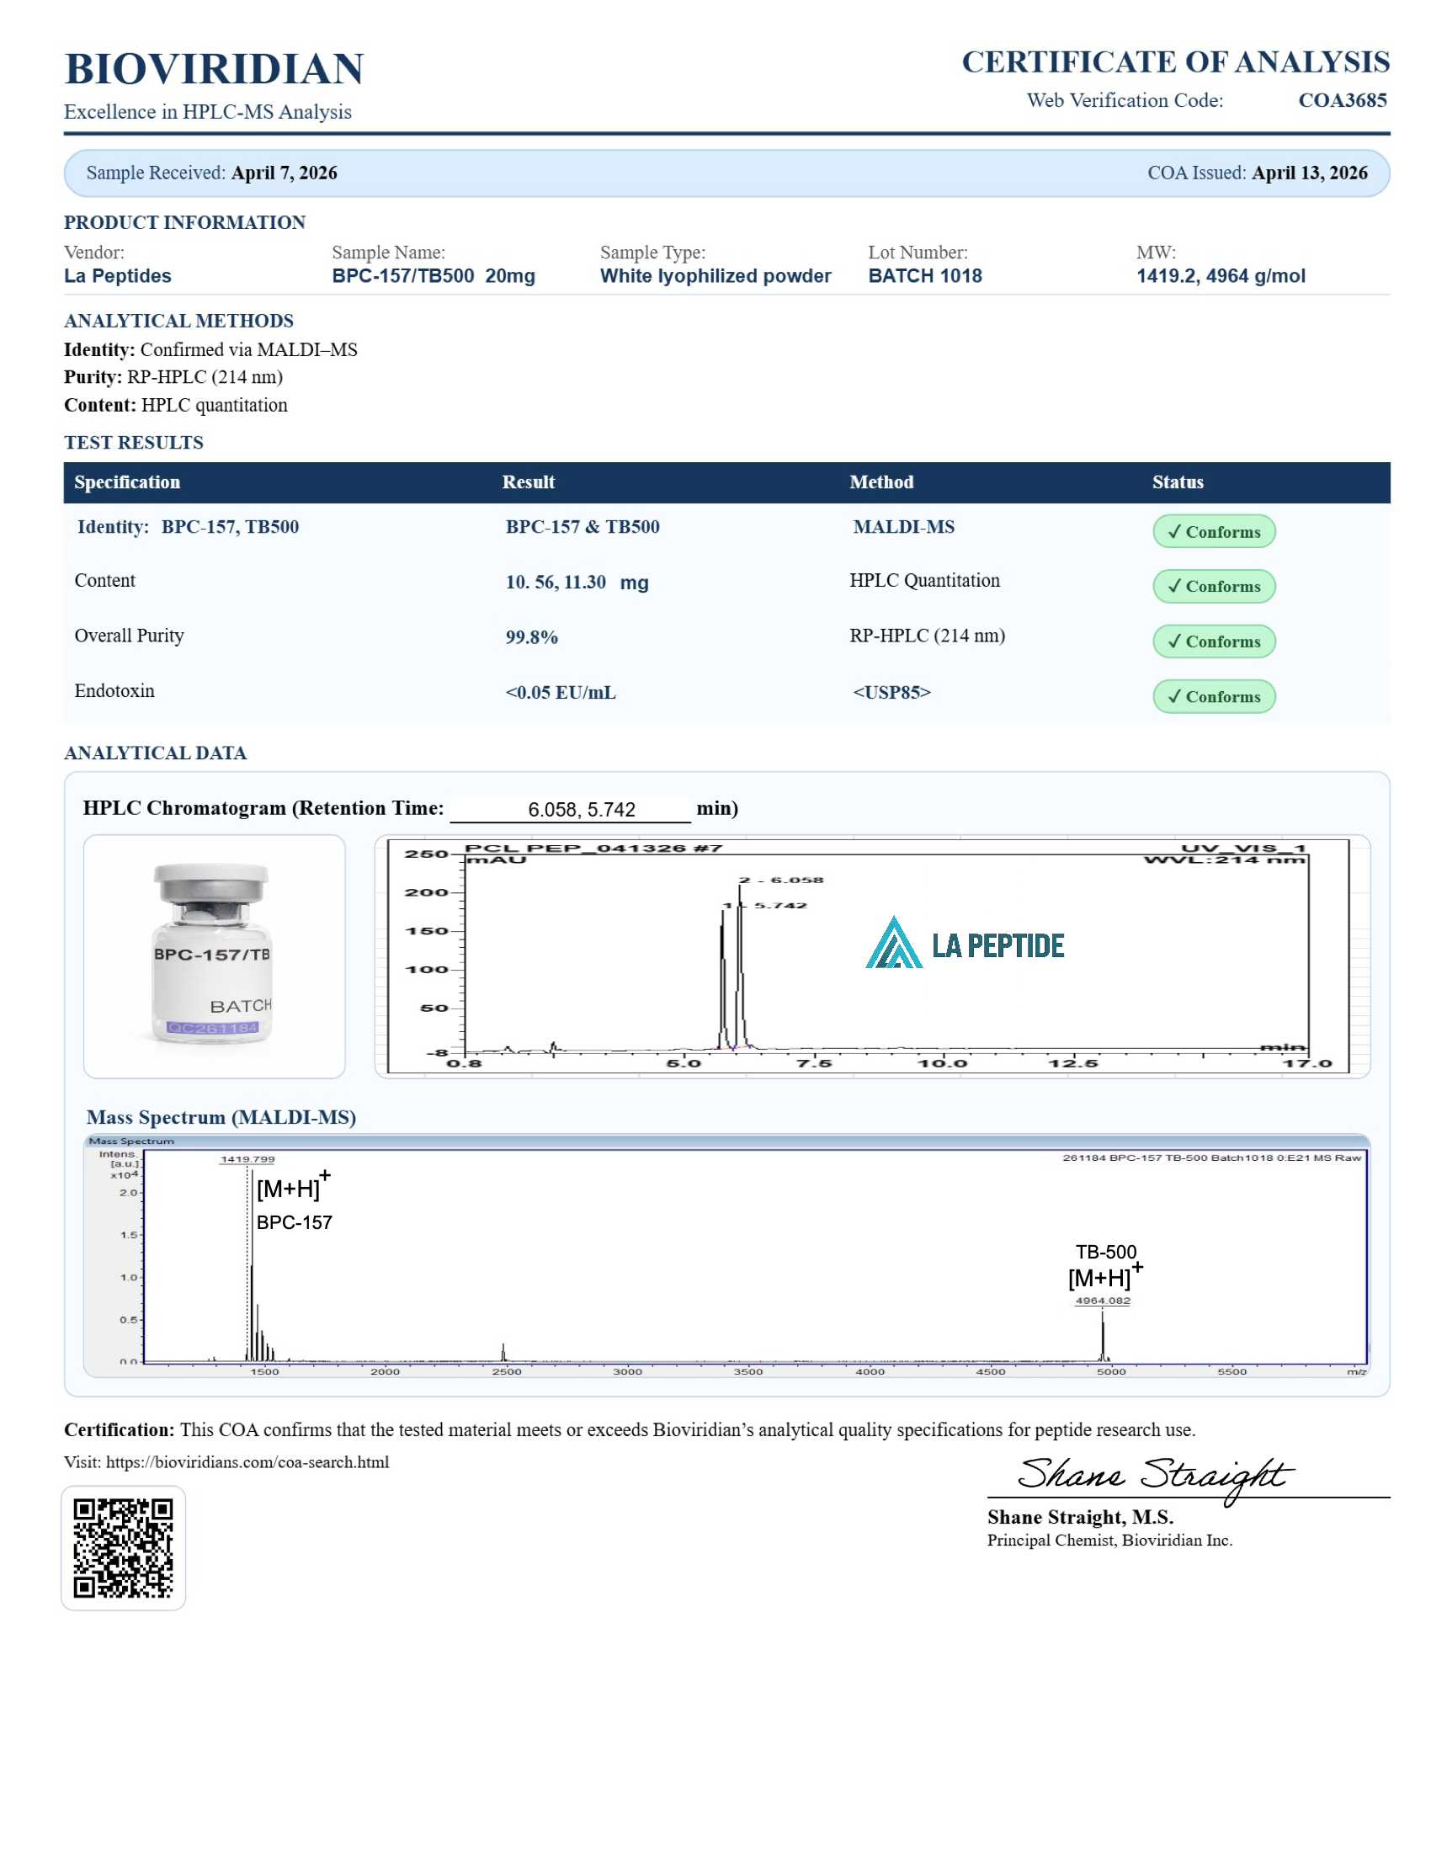Click the web verification code COA3685
1431x1852 pixels.
click(1342, 100)
